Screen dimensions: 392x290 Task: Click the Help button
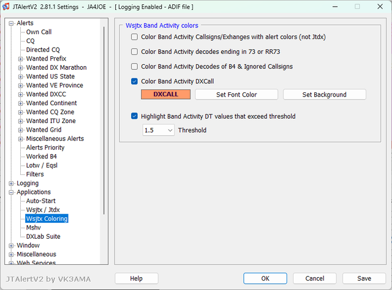click(136, 278)
